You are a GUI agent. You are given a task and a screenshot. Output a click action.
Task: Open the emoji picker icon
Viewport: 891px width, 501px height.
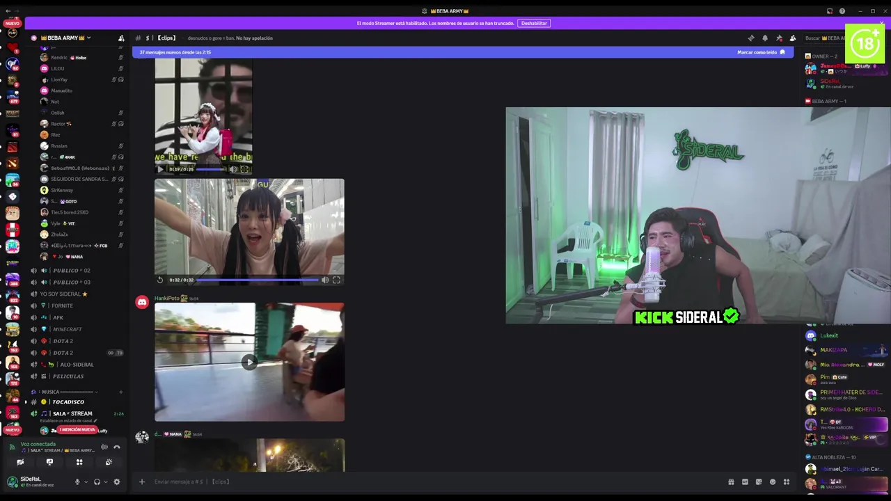point(773,482)
